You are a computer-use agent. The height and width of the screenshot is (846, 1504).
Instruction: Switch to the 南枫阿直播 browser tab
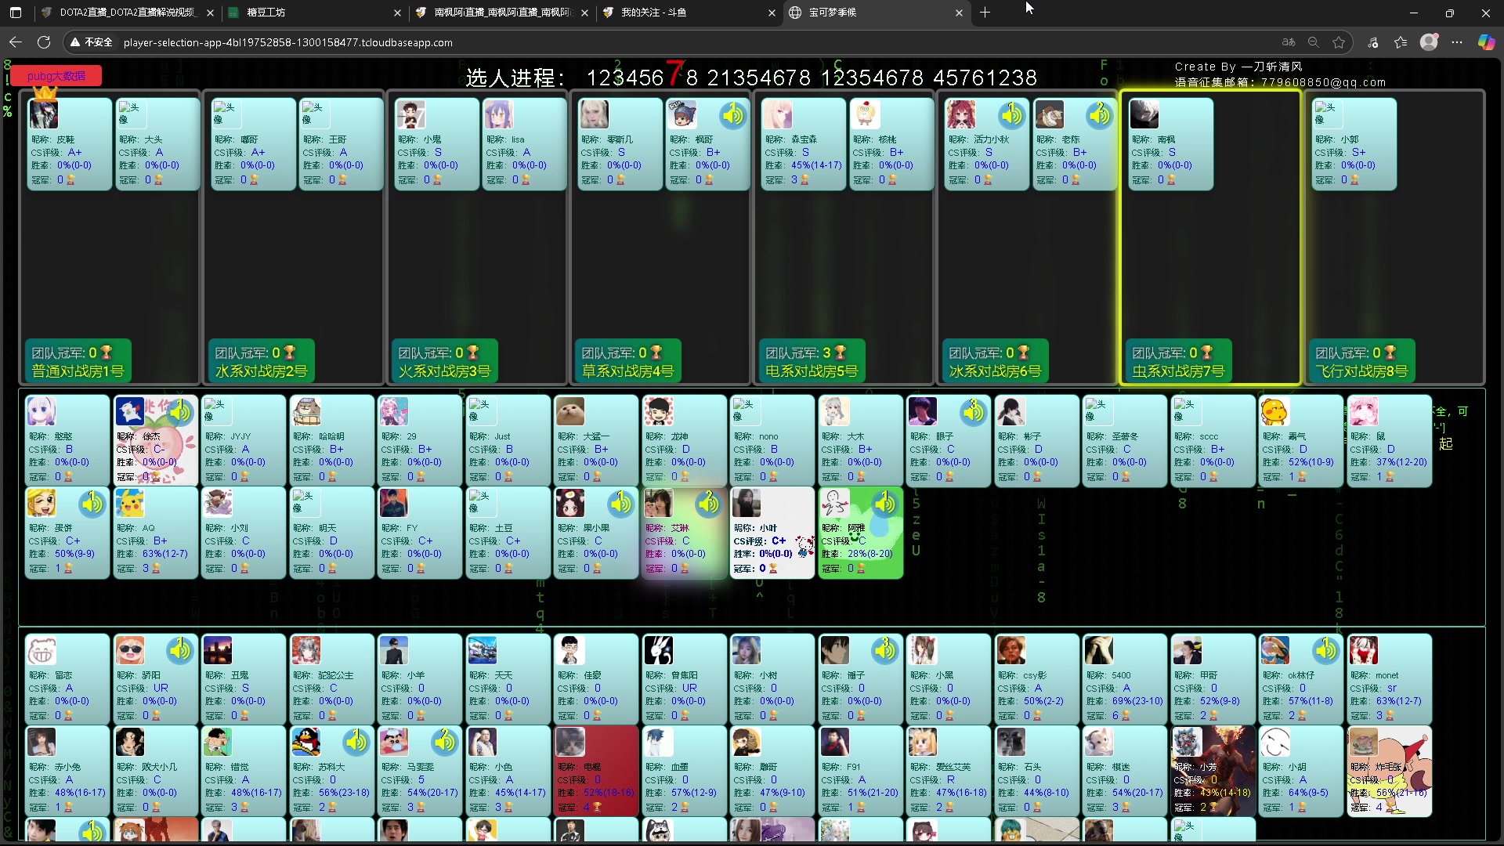pos(501,13)
